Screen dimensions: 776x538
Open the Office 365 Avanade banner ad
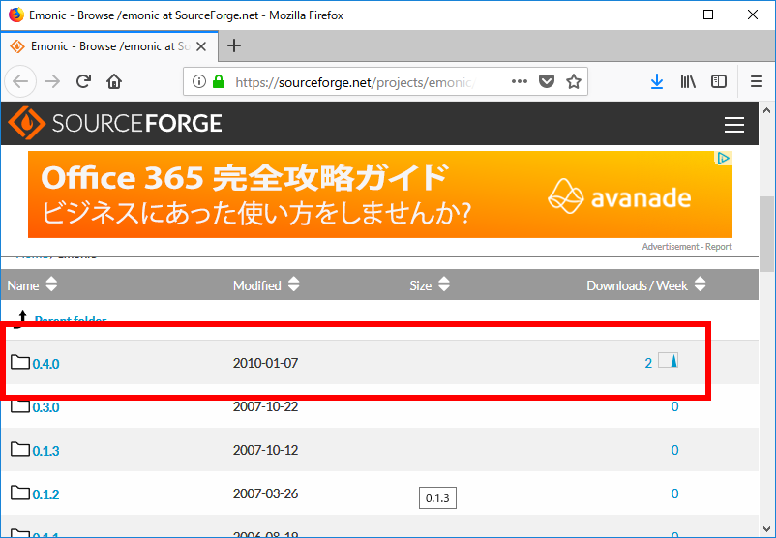[x=380, y=194]
